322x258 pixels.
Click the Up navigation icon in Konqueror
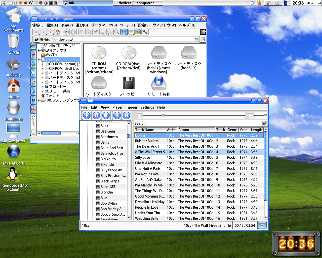pyautogui.click(x=36, y=32)
